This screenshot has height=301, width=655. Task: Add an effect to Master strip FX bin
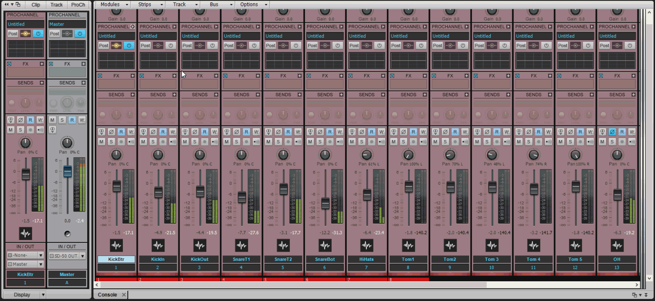(x=84, y=64)
